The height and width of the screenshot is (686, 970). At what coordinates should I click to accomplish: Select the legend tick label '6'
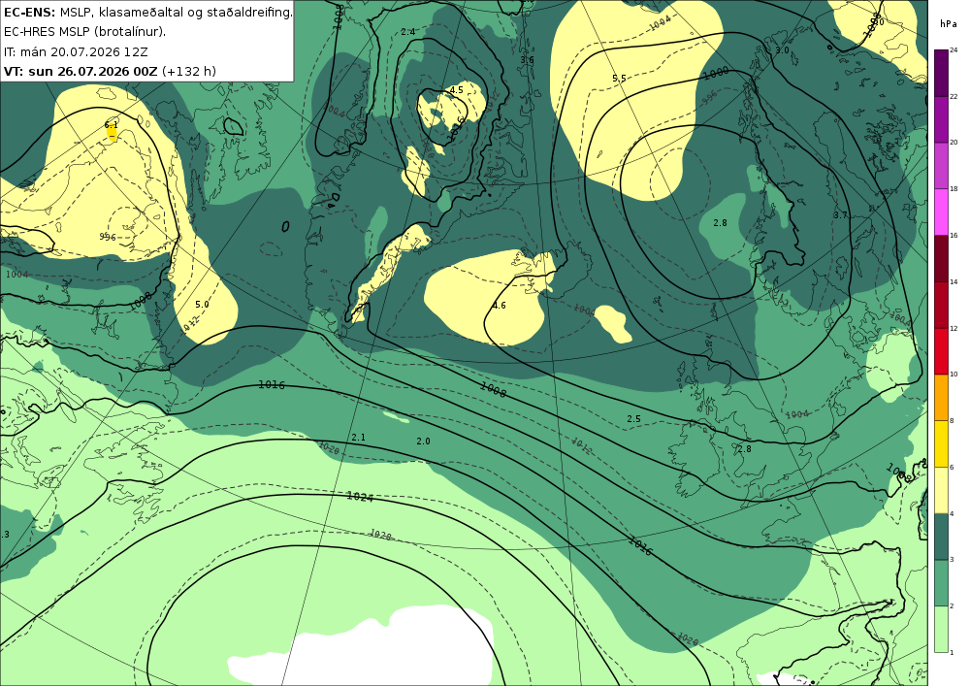pyautogui.click(x=953, y=467)
